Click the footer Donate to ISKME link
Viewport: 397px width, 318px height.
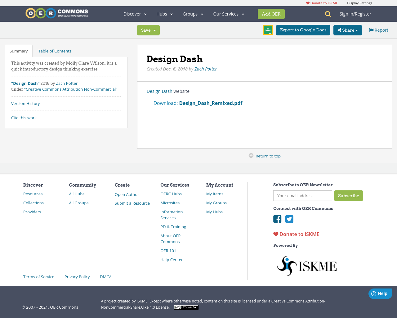coord(296,234)
